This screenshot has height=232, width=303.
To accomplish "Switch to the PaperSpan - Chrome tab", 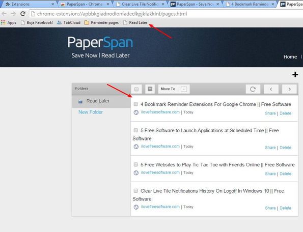I will [84, 4].
